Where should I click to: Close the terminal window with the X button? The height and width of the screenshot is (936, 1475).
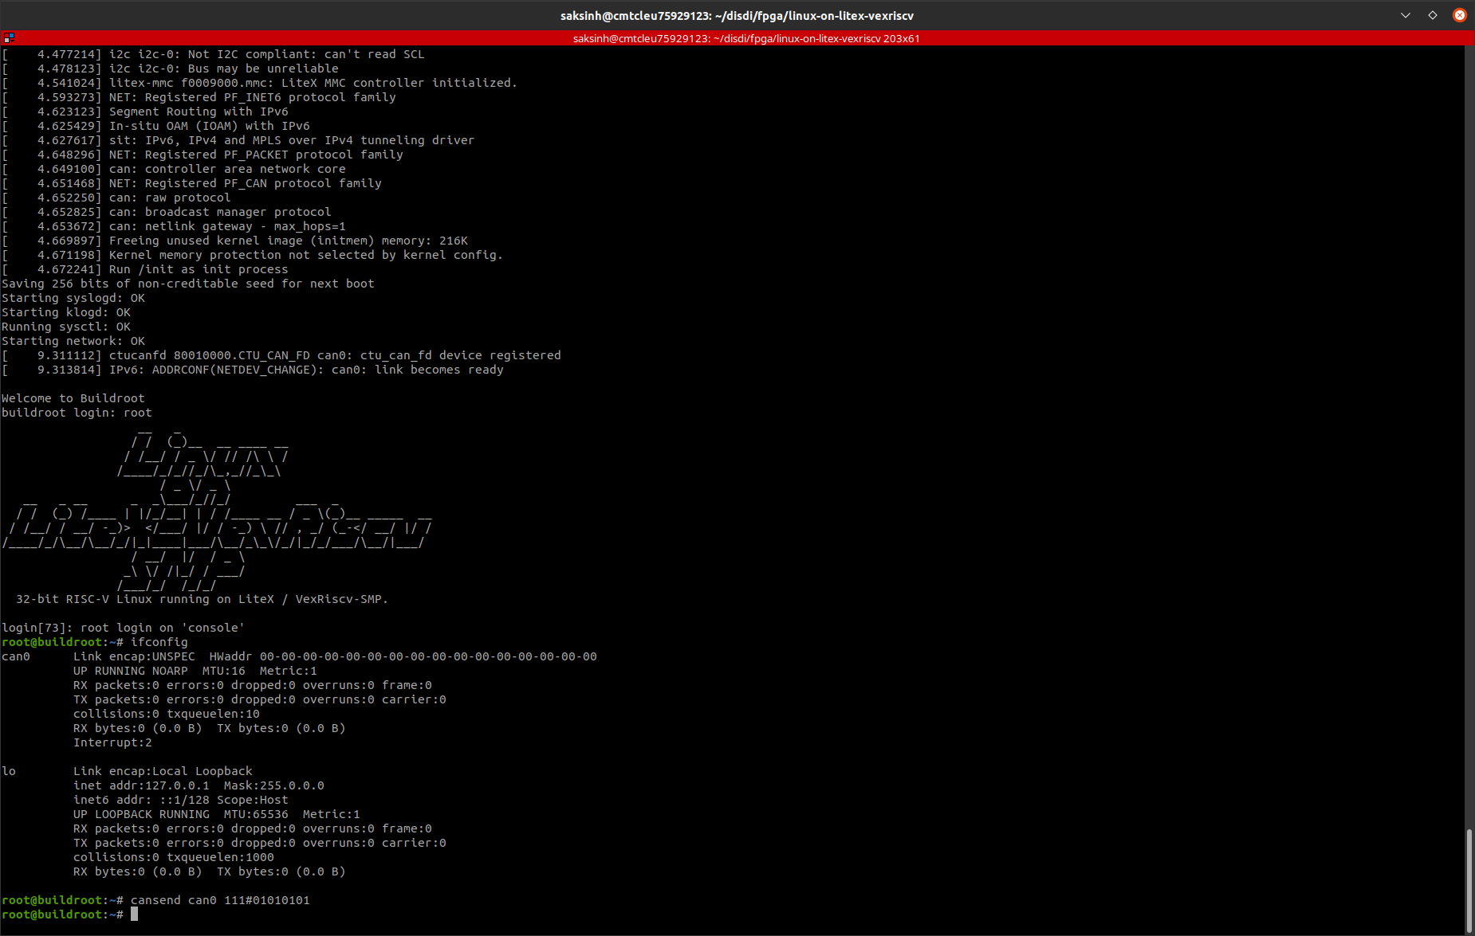pyautogui.click(x=1460, y=15)
